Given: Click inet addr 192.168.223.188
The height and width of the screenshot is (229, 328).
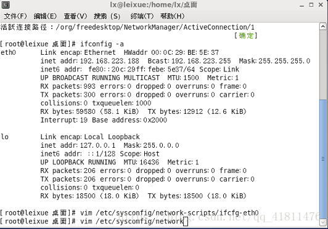Looking at the screenshot, I should pos(90,61).
